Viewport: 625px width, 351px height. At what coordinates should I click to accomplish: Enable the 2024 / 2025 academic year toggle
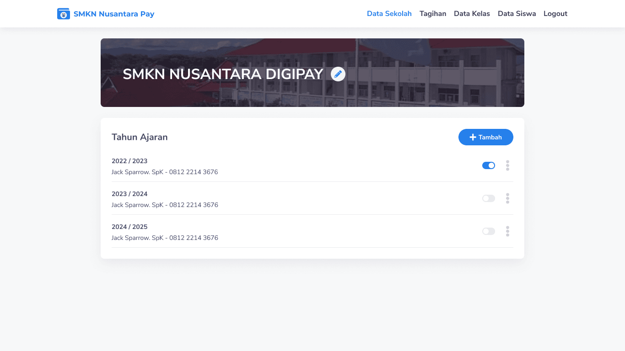(489, 231)
